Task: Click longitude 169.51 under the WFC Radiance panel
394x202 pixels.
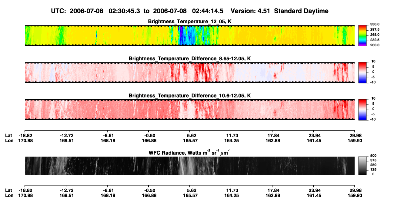Action: coord(67,196)
